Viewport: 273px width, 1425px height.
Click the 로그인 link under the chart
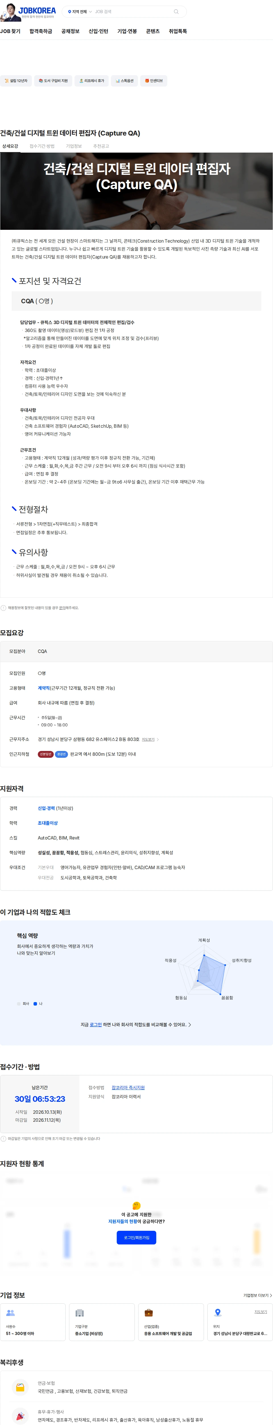pyautogui.click(x=96, y=1025)
